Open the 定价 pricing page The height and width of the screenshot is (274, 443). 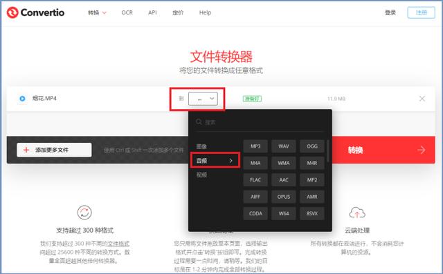point(178,12)
